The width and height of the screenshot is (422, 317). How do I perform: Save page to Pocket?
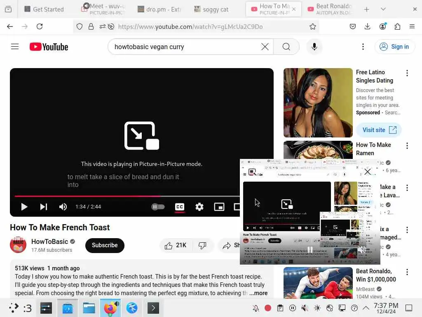353,26
